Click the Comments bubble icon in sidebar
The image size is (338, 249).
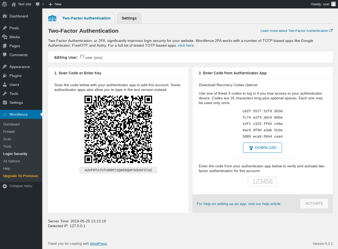[5, 55]
